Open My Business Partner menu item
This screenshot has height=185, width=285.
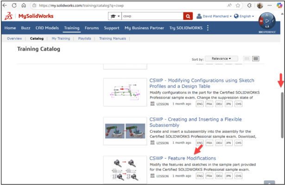point(144,28)
